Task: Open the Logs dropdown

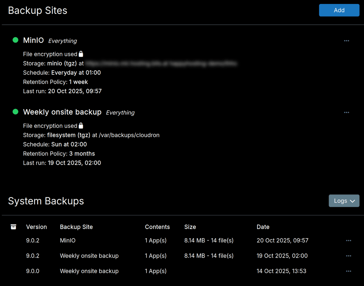Action: pyautogui.click(x=344, y=201)
